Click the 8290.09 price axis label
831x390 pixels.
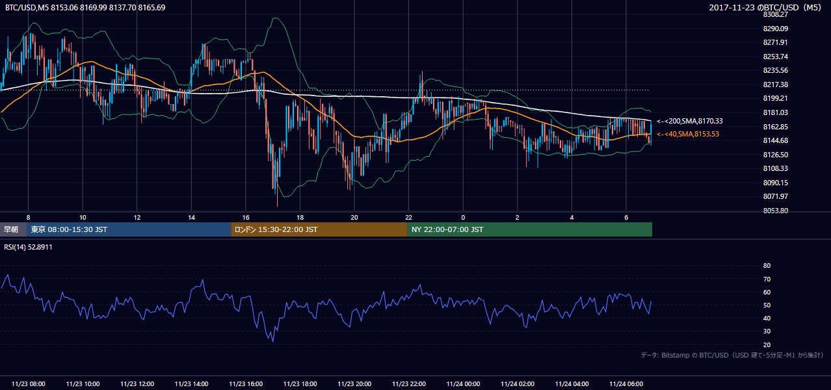pyautogui.click(x=775, y=29)
